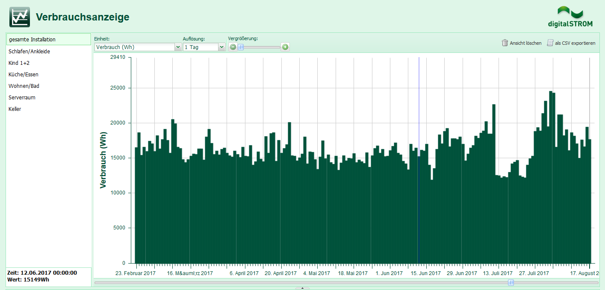Click the 29. Jun 2017 axis label

[x=462, y=273]
